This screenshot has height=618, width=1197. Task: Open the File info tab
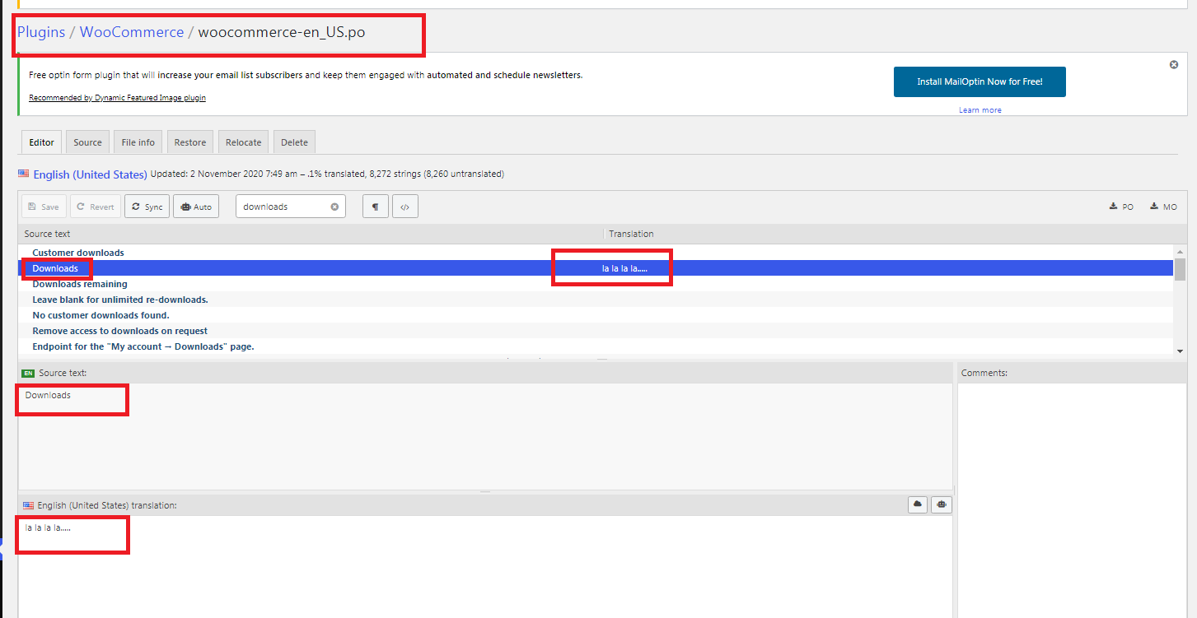pyautogui.click(x=138, y=142)
